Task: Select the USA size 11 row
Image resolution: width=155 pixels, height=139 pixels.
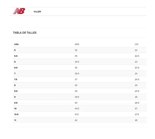Action: [80, 120]
